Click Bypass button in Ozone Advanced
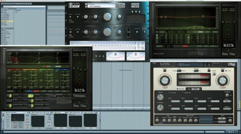The height and width of the screenshot is (134, 241). pyautogui.click(x=83, y=106)
